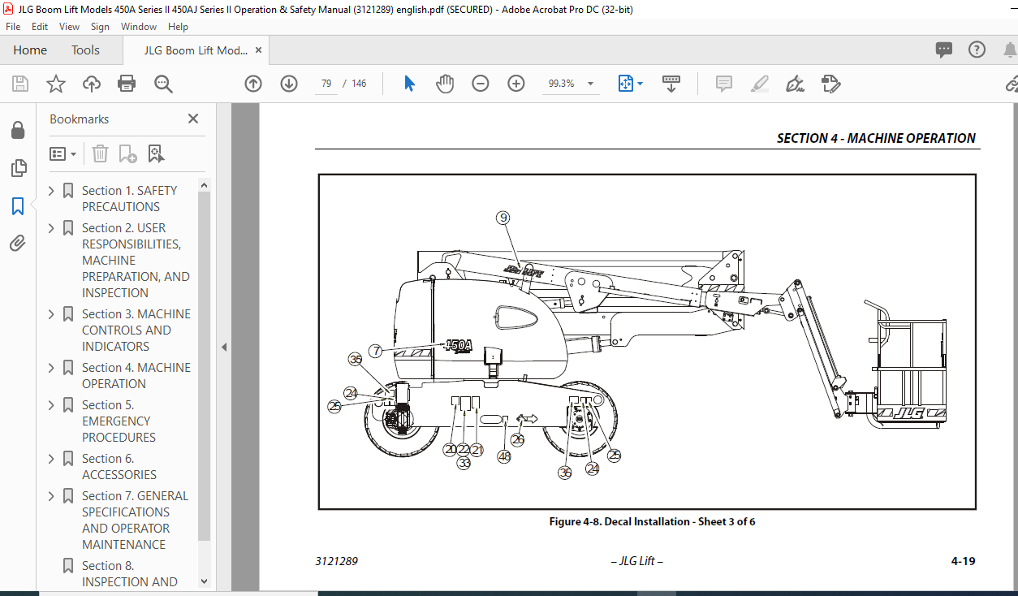Screen dimensions: 1018x596
Task: Click the page number input field
Action: point(326,84)
